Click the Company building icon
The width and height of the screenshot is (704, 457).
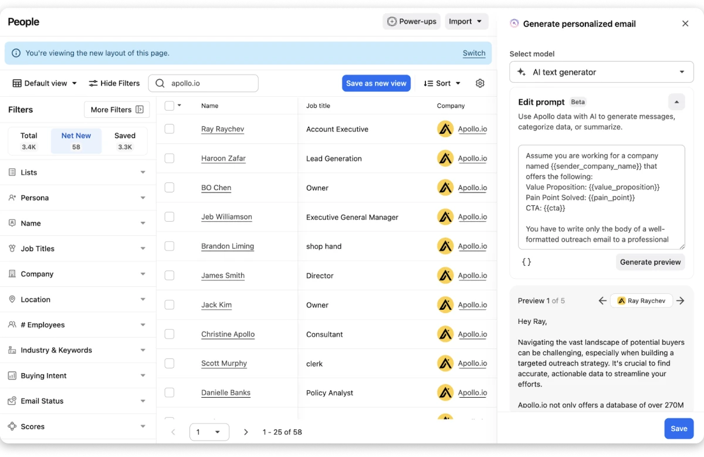click(x=12, y=274)
